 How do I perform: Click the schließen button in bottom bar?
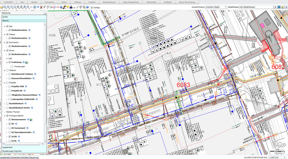24,157
